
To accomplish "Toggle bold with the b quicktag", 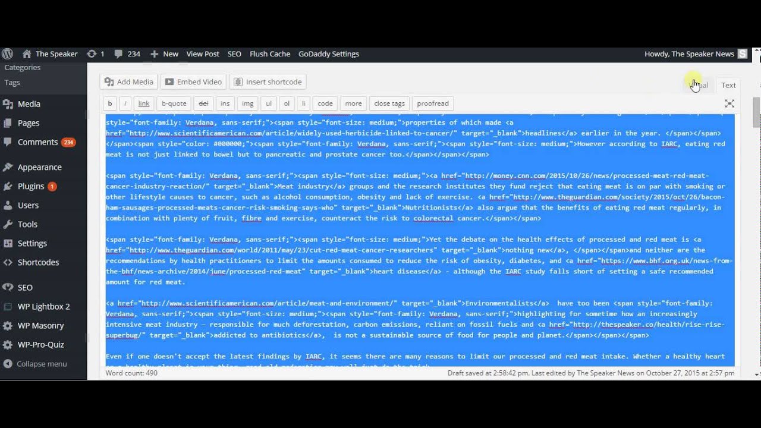I will coord(109,103).
